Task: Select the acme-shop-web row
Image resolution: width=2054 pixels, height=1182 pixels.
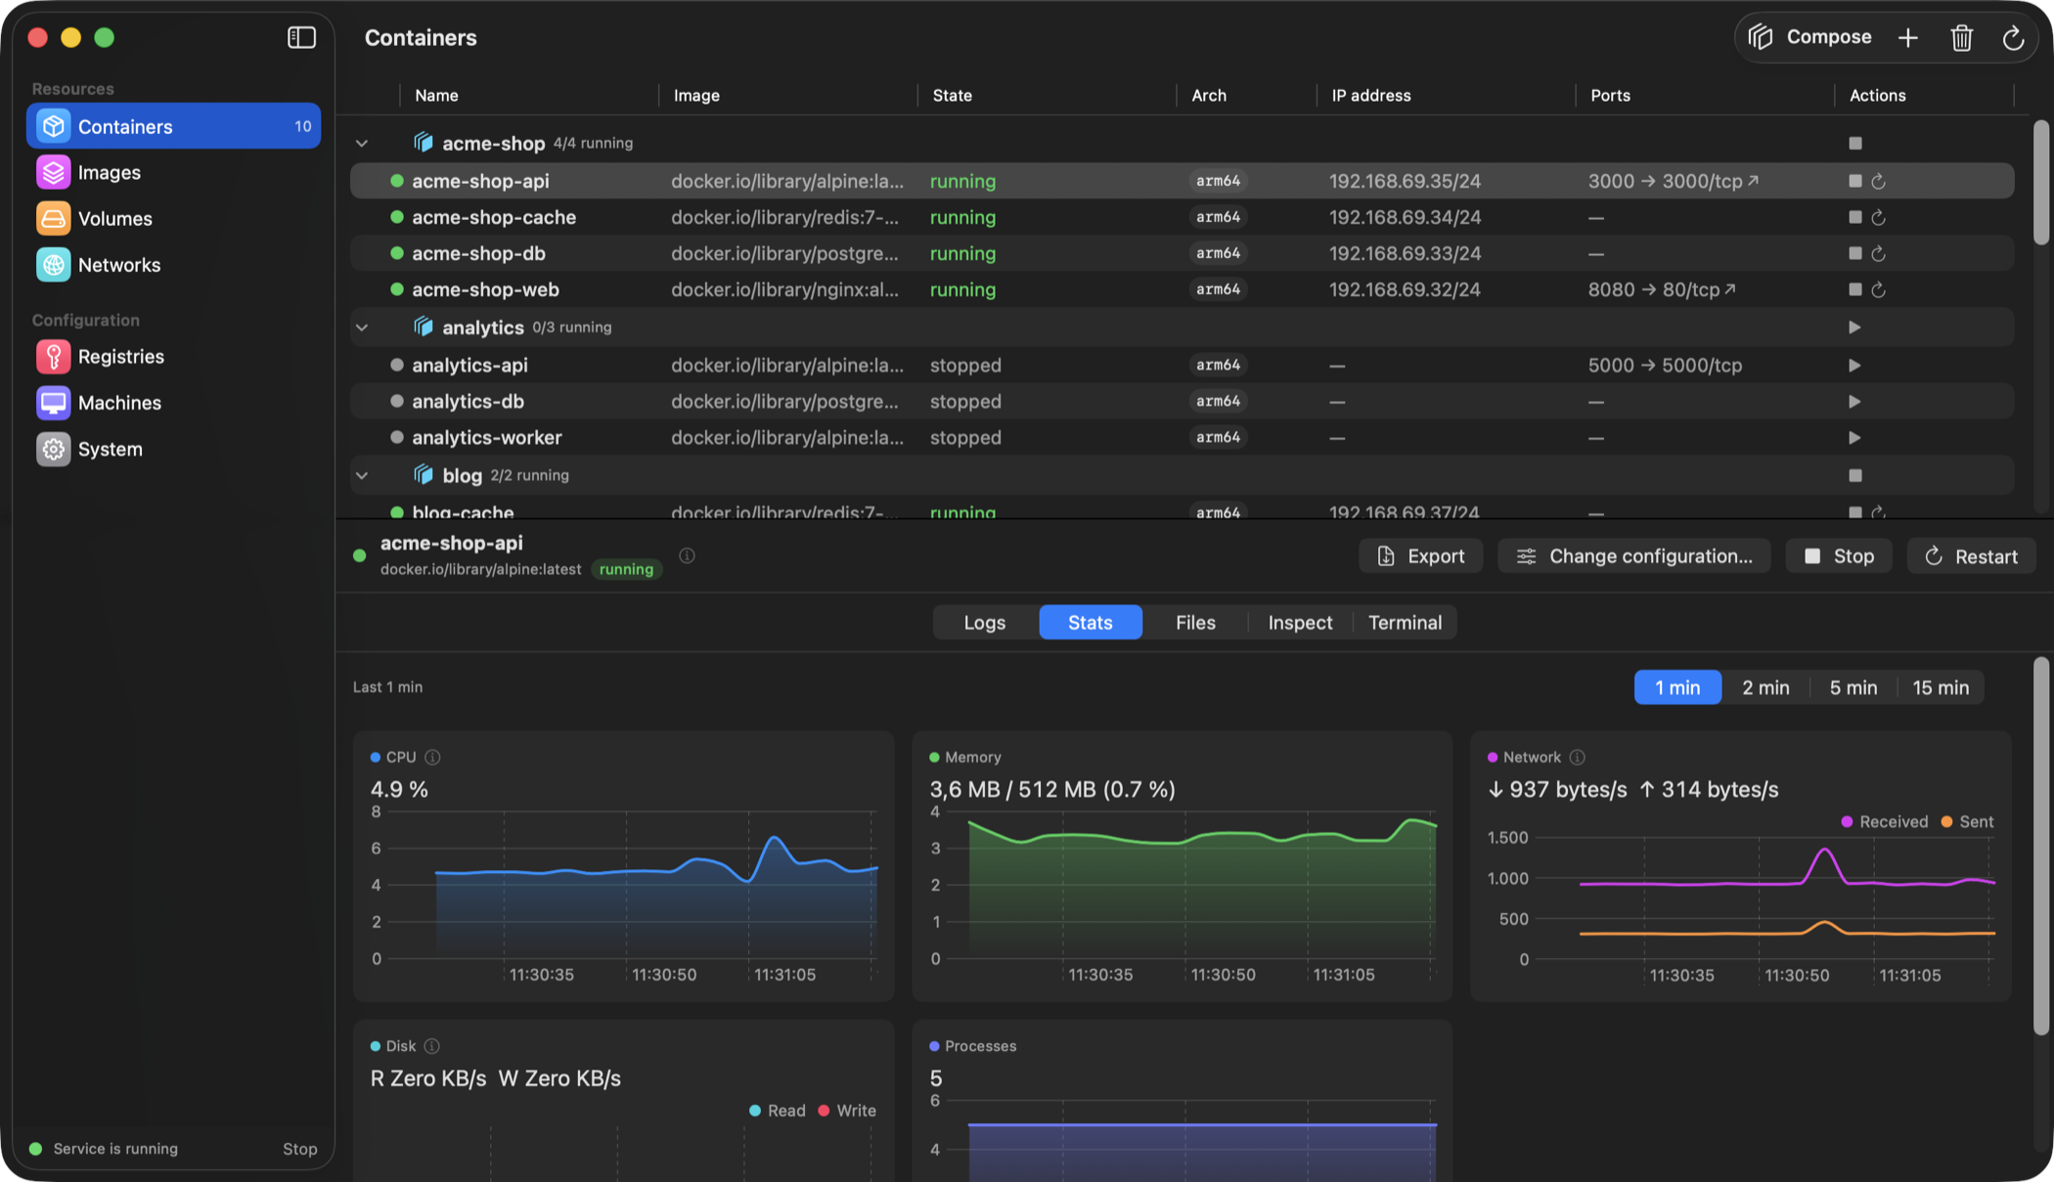Action: 1182,289
